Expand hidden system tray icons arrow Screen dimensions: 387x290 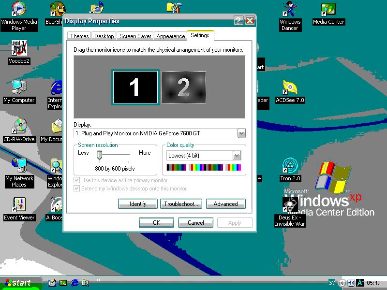pyautogui.click(x=342, y=283)
